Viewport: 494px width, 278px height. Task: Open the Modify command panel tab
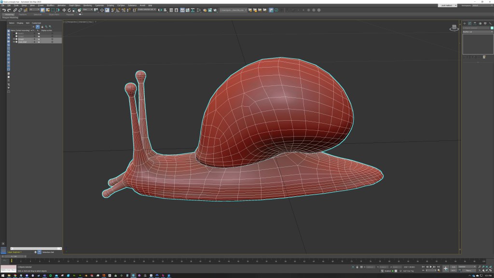click(469, 23)
